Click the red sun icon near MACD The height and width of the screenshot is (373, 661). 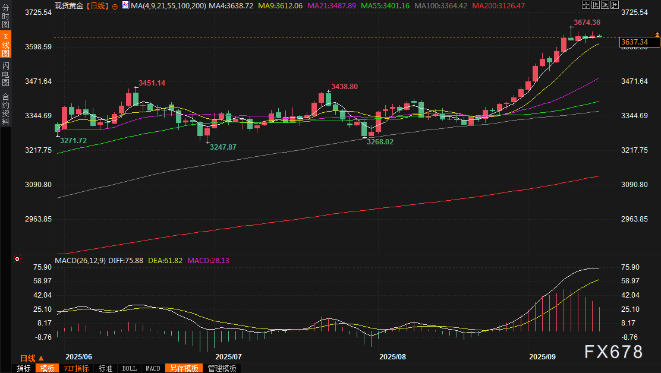(x=17, y=259)
